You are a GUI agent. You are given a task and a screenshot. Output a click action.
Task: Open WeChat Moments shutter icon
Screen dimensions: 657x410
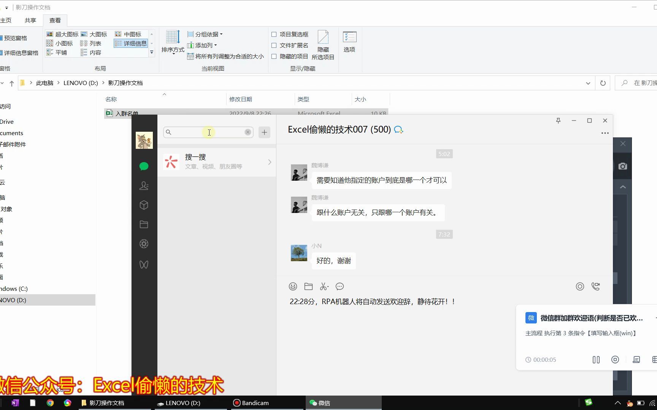point(144,244)
